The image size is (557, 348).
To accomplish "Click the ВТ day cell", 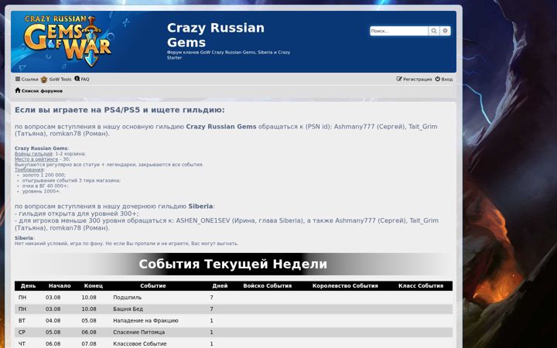I will [x=22, y=321].
